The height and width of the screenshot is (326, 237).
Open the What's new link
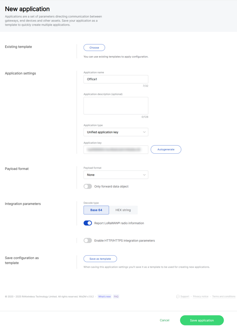(104, 296)
